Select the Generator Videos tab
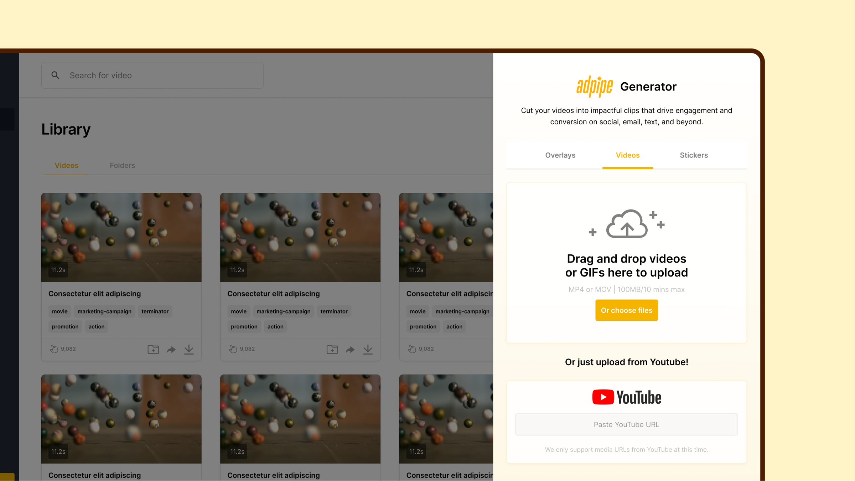 pyautogui.click(x=627, y=155)
